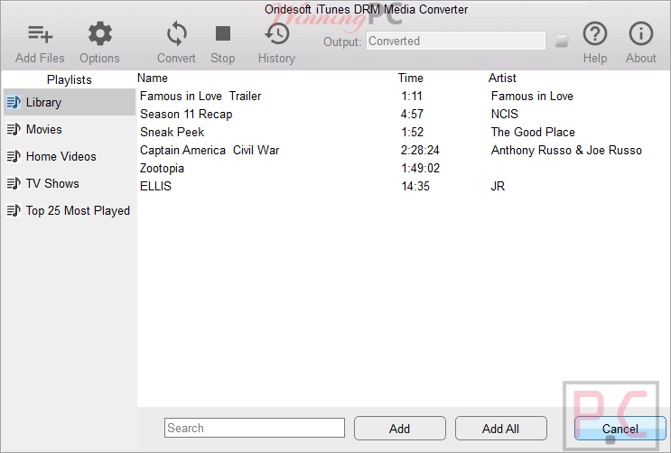Click the Add Files toolbar icon

pos(41,34)
